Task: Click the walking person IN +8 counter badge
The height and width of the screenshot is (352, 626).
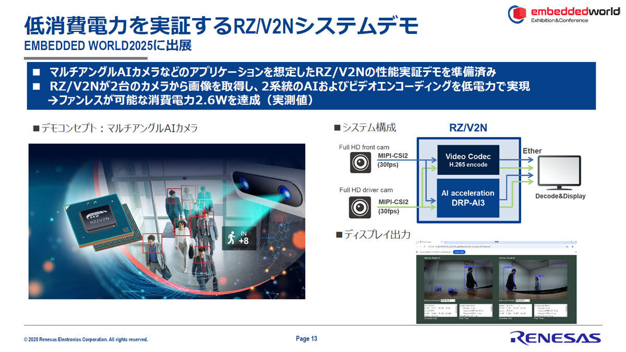Action: (x=238, y=237)
